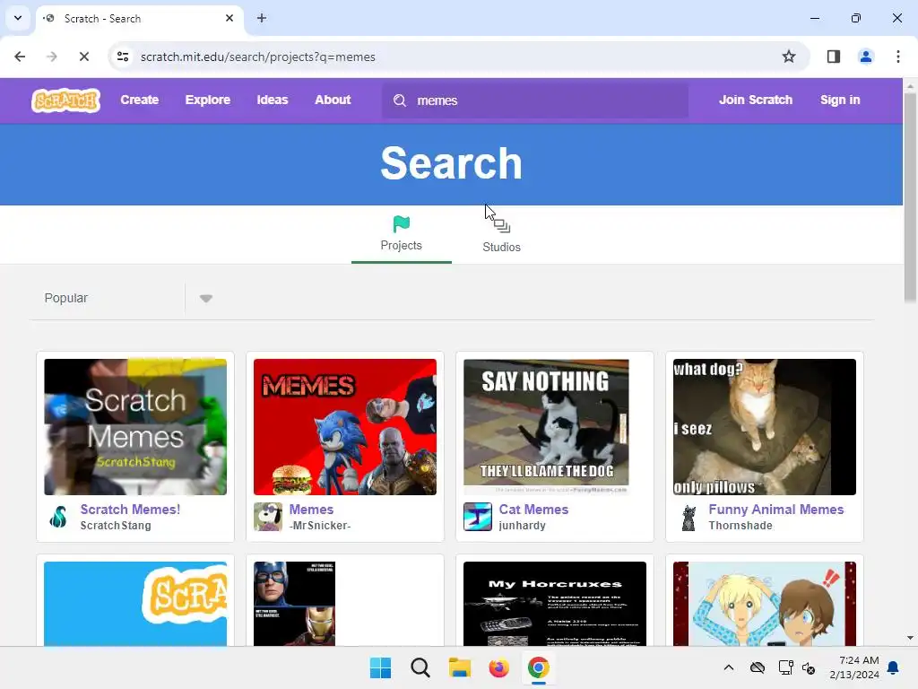Click the Studios stacked-windows icon

(502, 225)
